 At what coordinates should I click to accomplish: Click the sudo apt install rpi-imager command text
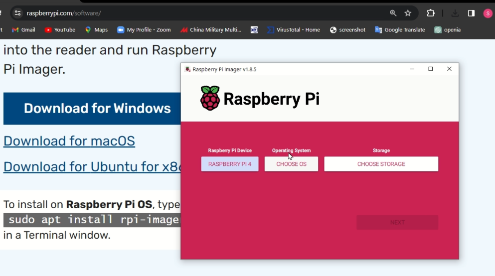(92, 220)
